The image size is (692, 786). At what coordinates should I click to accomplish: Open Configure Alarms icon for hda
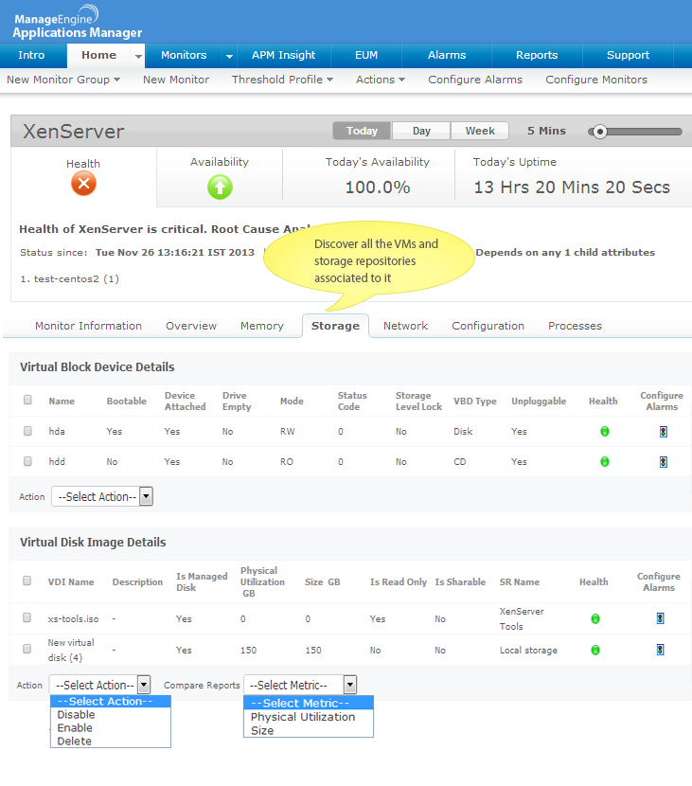(663, 432)
